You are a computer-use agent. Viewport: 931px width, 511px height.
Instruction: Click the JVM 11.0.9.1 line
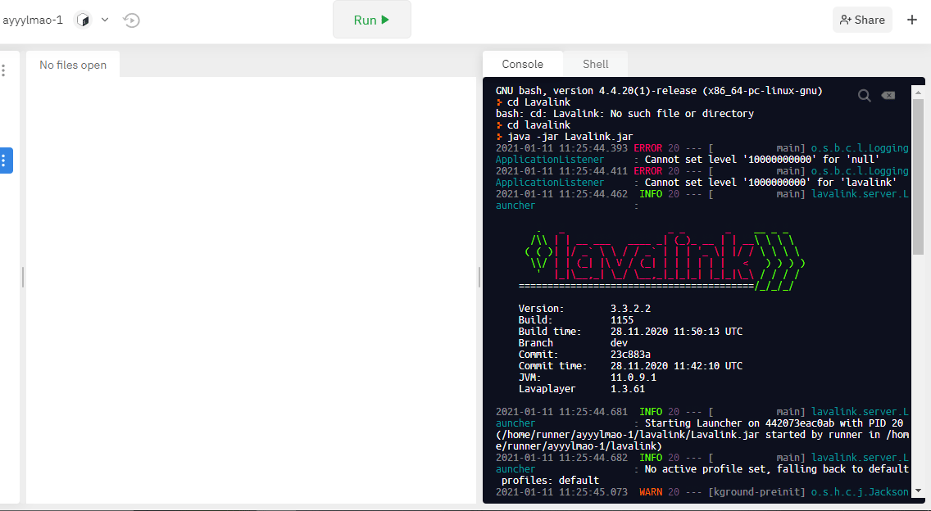[x=588, y=378]
